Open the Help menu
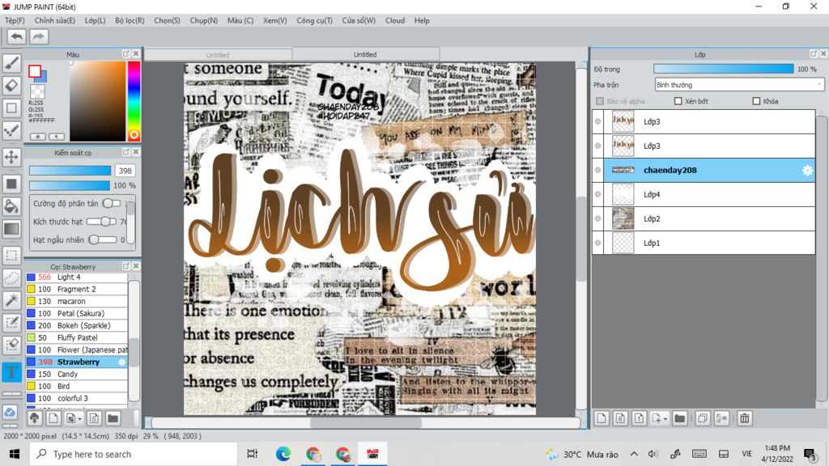This screenshot has height=466, width=829. click(x=422, y=20)
